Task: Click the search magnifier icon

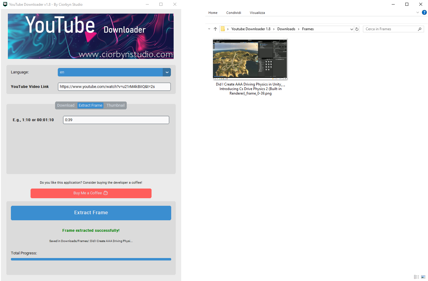Action: 420,29
